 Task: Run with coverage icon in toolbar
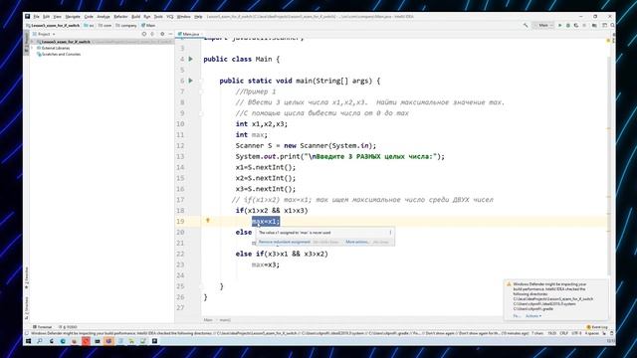pyautogui.click(x=576, y=25)
